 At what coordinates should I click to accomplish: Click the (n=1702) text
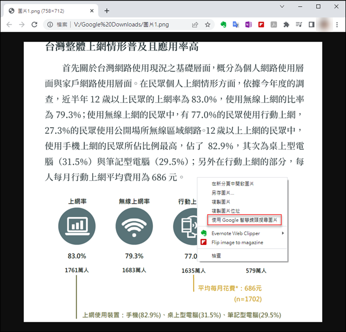(x=248, y=299)
